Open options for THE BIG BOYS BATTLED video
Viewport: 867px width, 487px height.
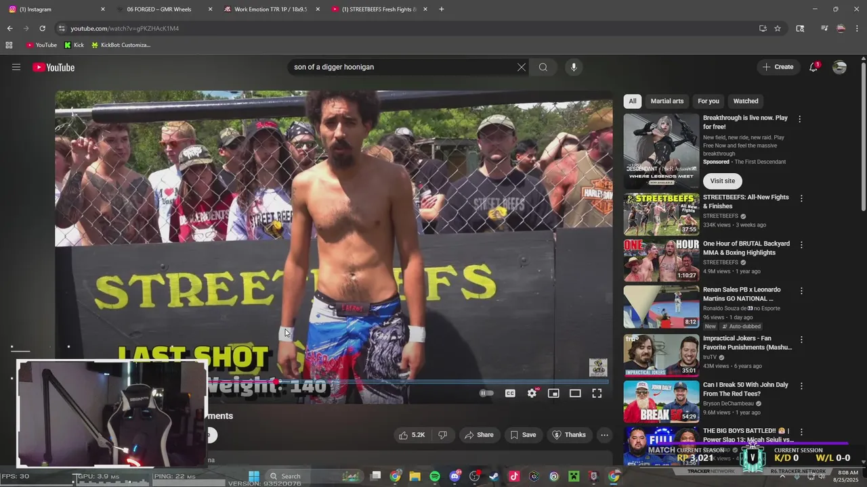[x=801, y=432]
